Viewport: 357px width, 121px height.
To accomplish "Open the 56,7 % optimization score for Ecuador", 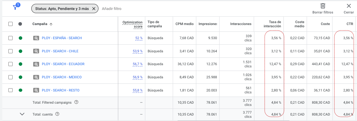I will [x=138, y=64].
